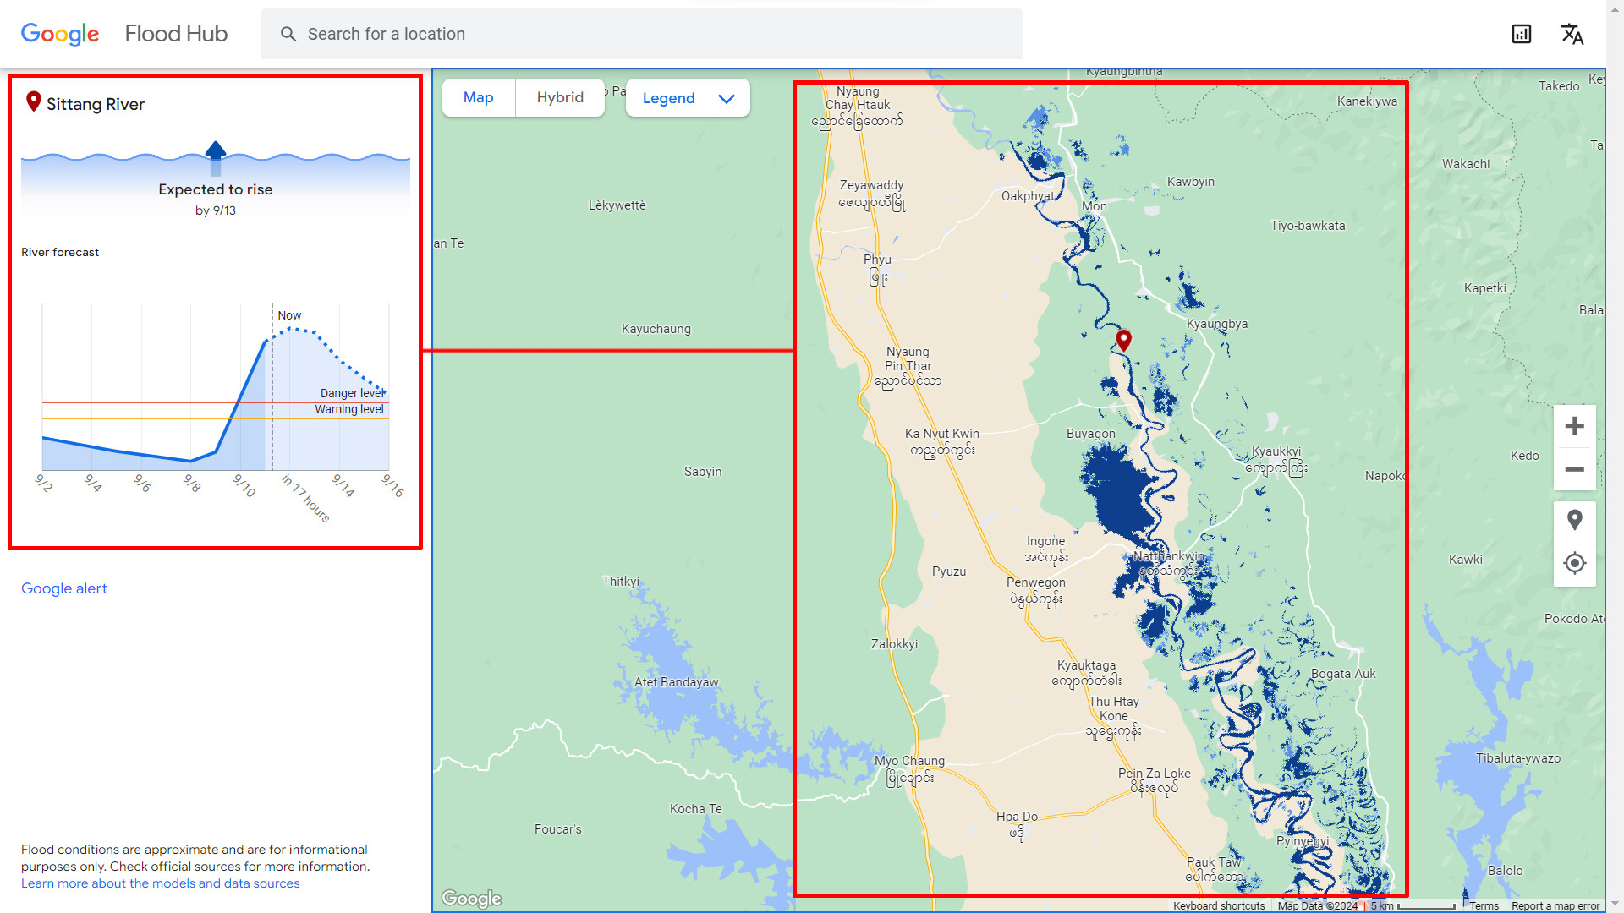The width and height of the screenshot is (1624, 913).
Task: Click the 'in 17 hours' axis label
Action: click(305, 498)
